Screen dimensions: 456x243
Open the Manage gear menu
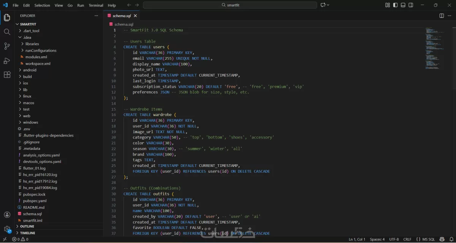[x=7, y=229]
